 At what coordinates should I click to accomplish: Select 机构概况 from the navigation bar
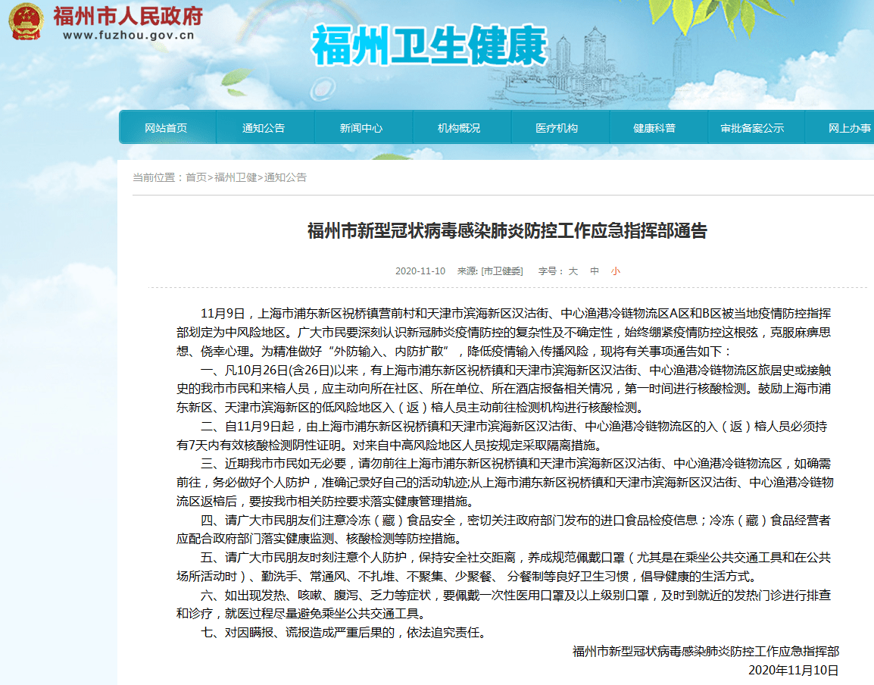[459, 128]
